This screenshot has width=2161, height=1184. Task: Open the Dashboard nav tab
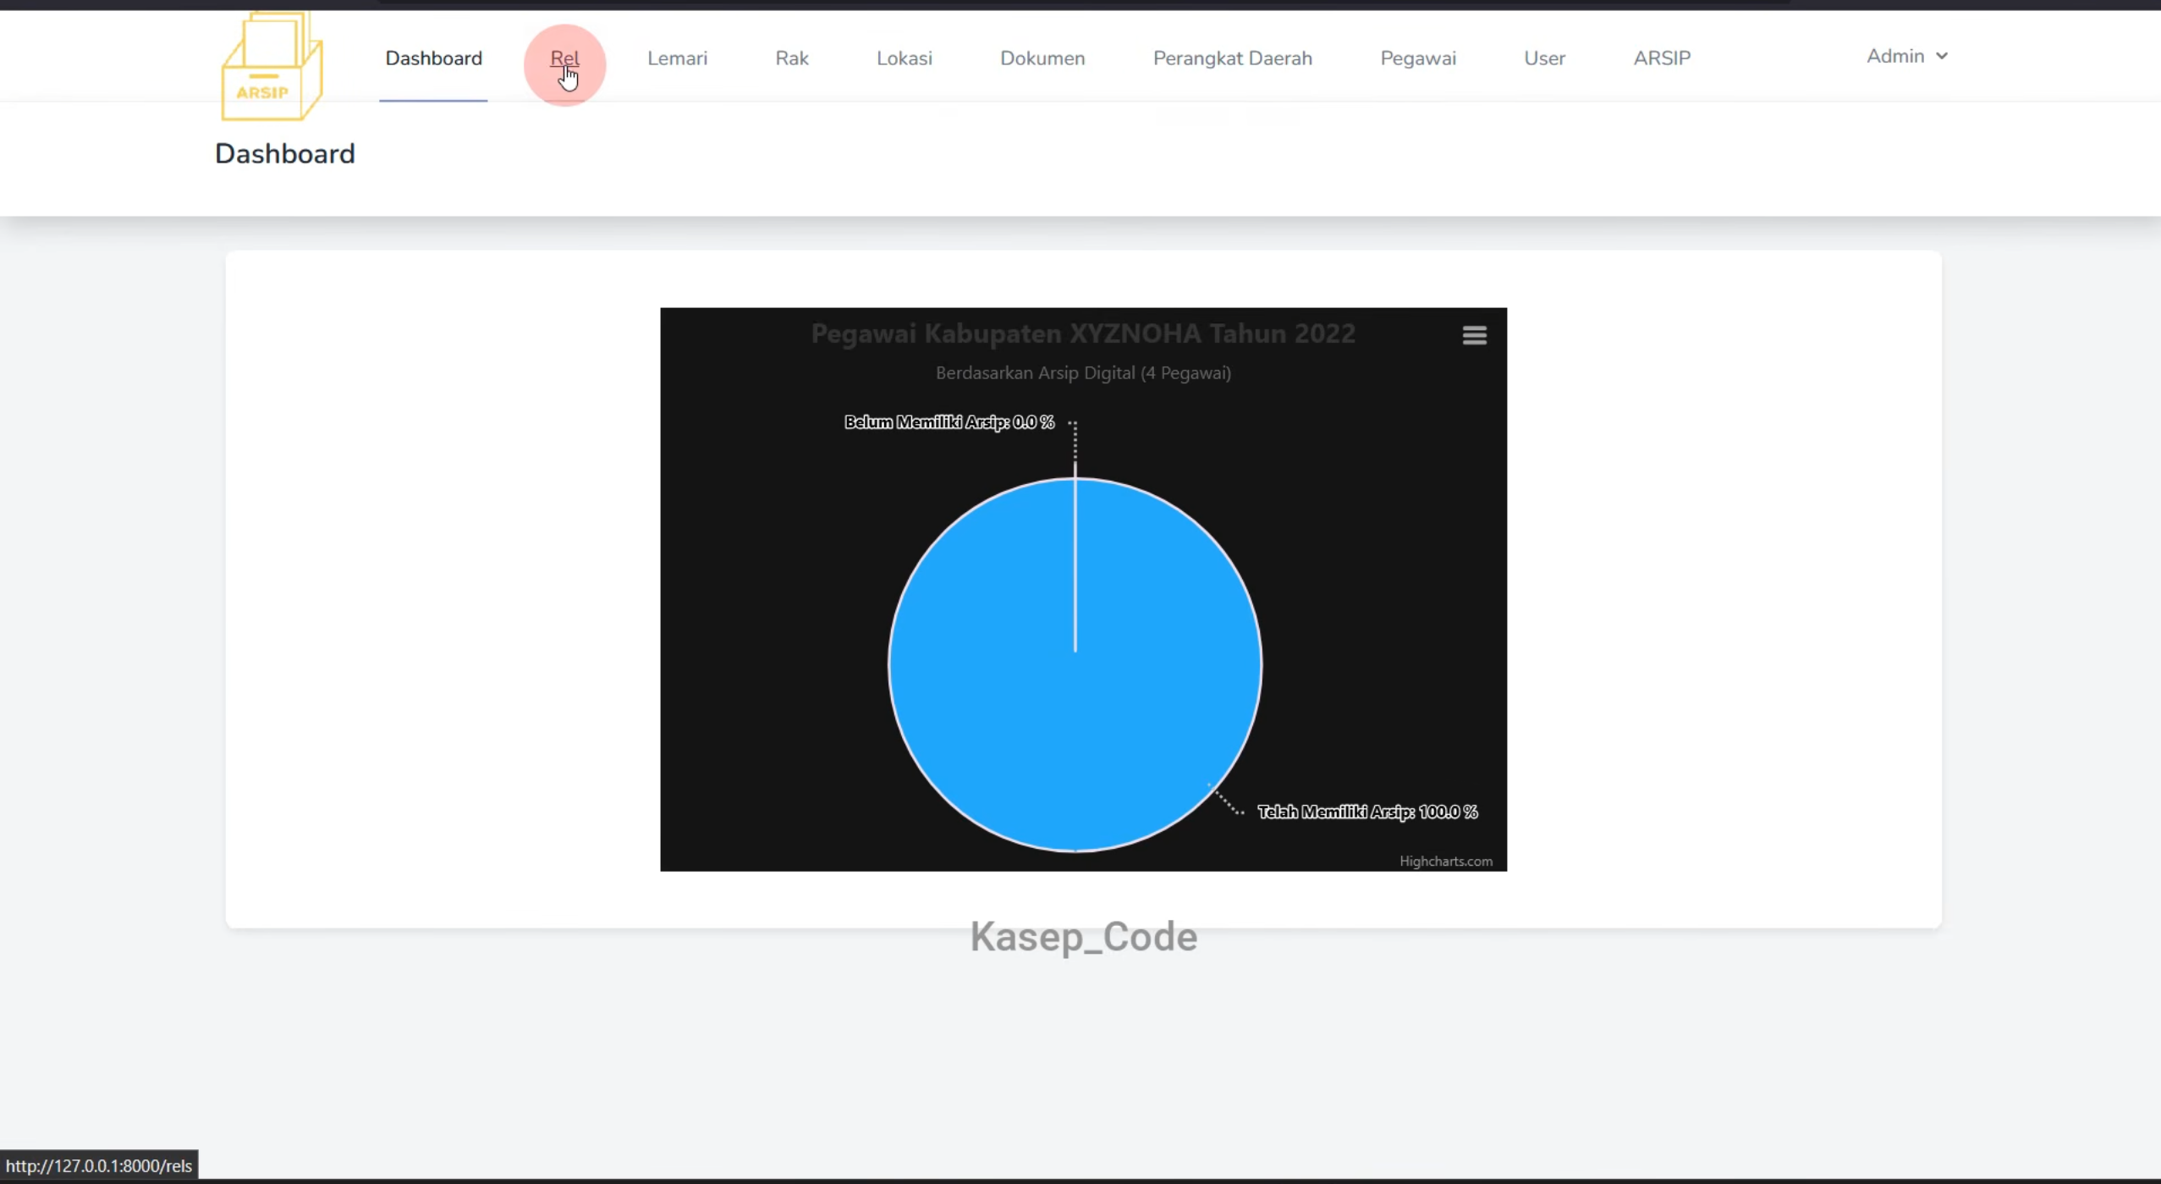pos(433,58)
